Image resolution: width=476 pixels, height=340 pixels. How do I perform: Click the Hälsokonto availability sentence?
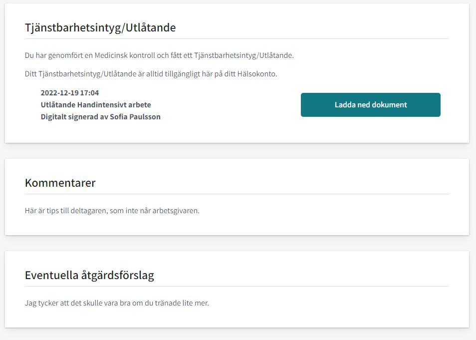coord(151,74)
